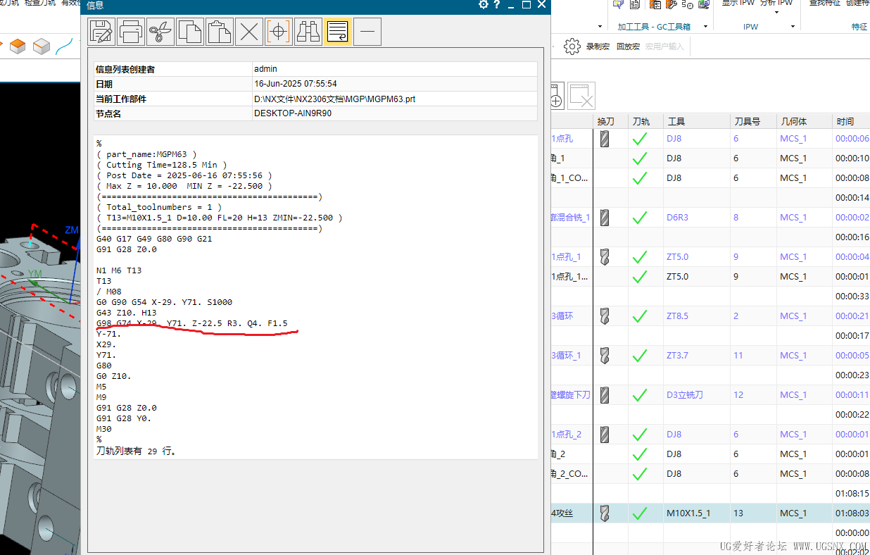Click the crosshair target icon
Image resolution: width=870 pixels, height=555 pixels.
(x=279, y=32)
